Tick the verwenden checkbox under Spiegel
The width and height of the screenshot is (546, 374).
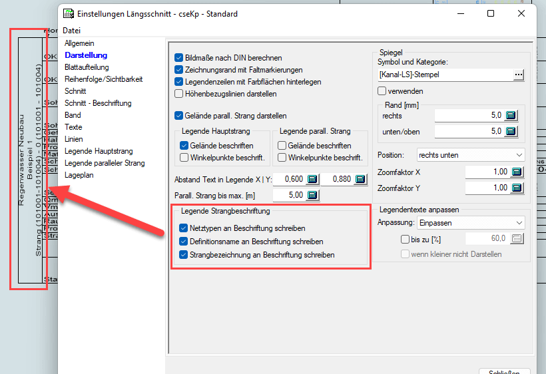click(382, 91)
